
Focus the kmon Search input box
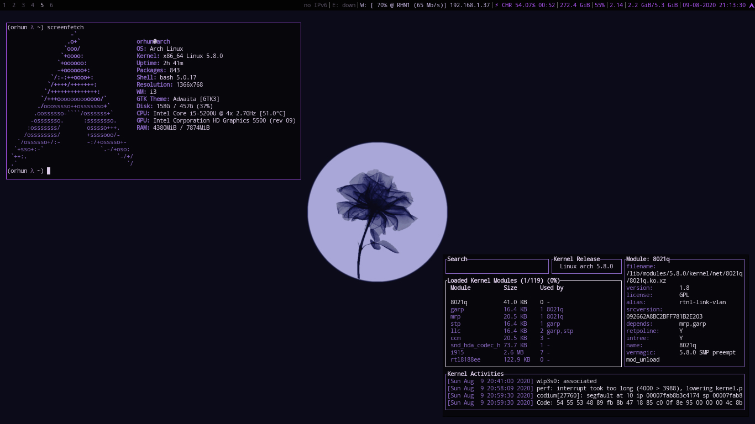497,267
